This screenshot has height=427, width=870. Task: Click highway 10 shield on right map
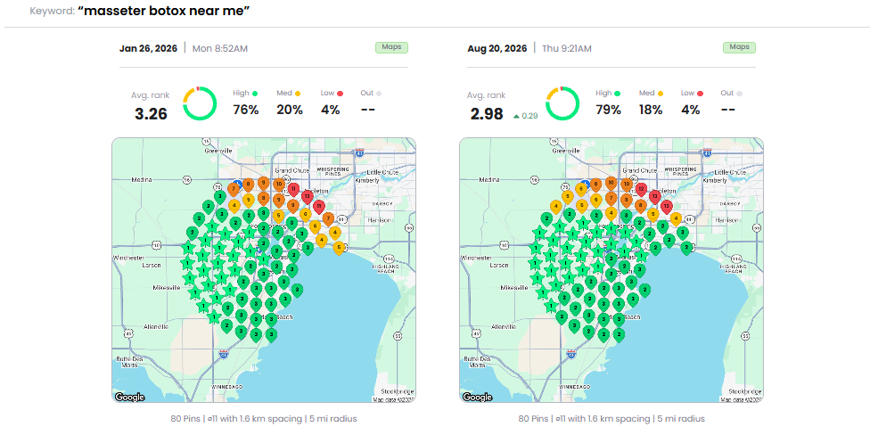(x=505, y=244)
